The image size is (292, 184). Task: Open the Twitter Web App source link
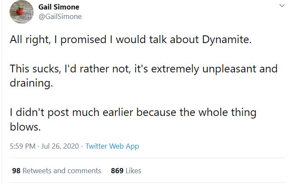tap(112, 146)
